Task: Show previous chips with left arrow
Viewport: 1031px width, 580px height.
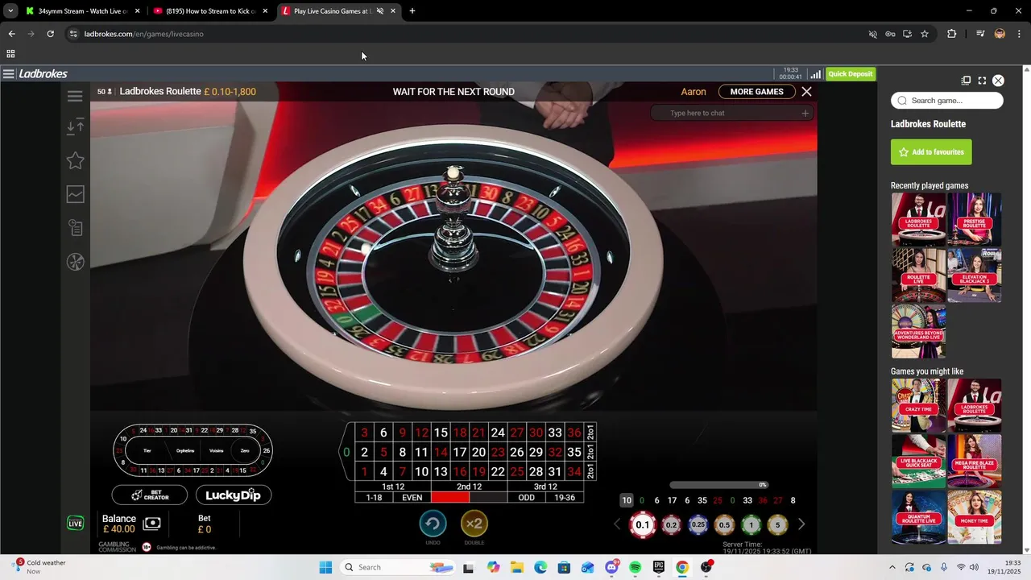Action: pos(618,524)
